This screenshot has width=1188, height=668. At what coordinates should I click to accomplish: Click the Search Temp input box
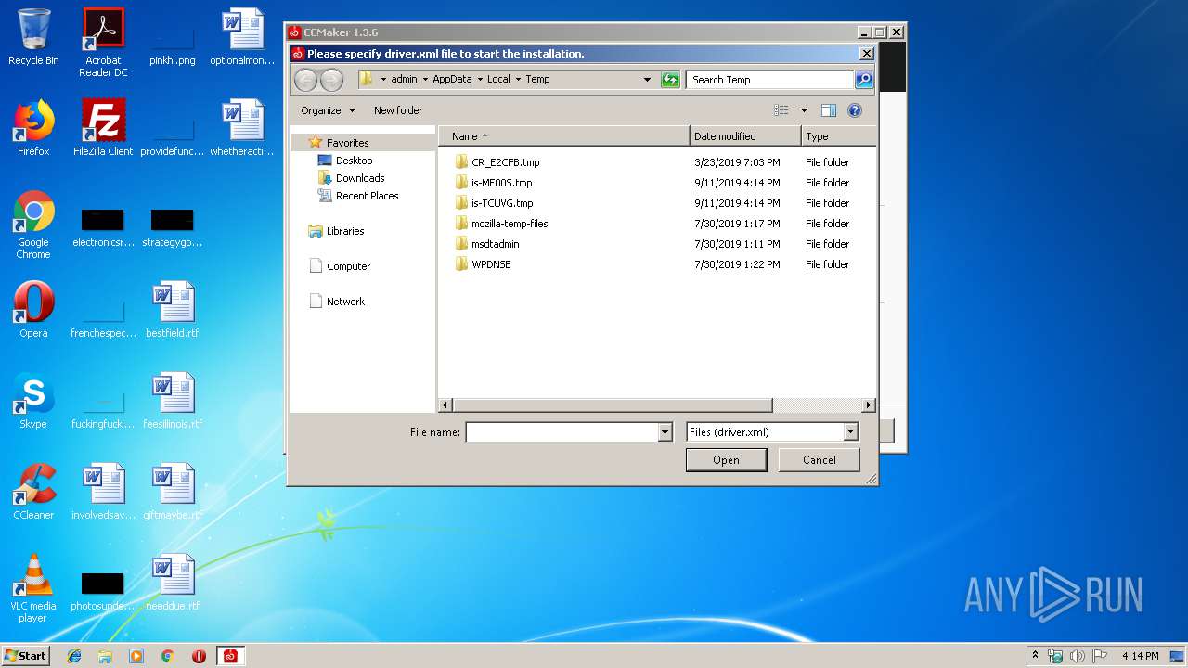(770, 80)
